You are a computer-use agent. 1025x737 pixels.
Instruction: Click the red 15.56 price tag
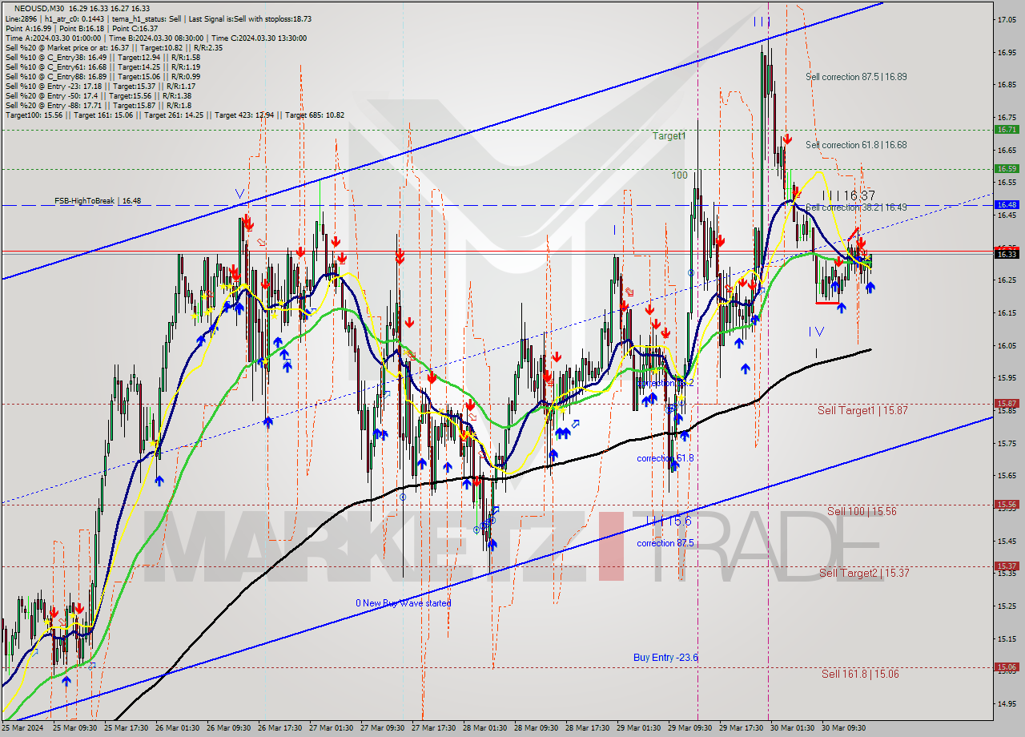[1007, 505]
